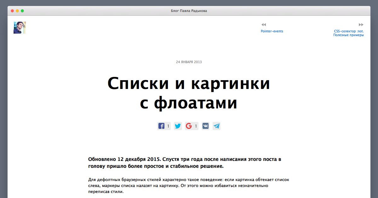Share the post on VK
The width and height of the screenshot is (378, 198).
tap(206, 126)
